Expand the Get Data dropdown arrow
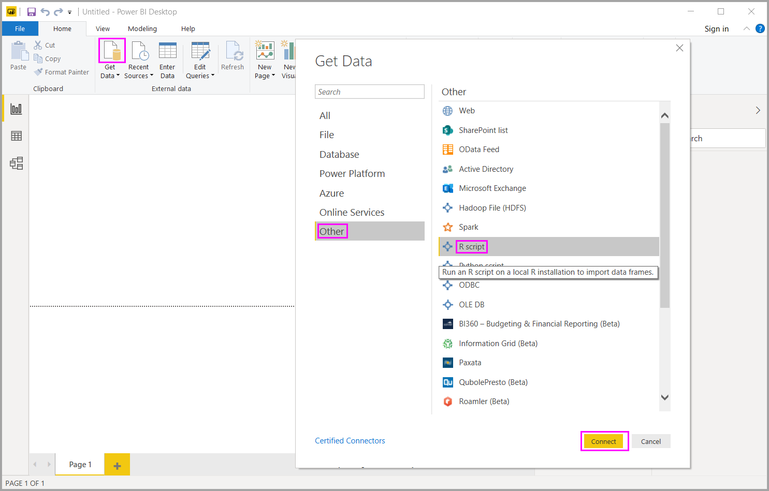 118,76
